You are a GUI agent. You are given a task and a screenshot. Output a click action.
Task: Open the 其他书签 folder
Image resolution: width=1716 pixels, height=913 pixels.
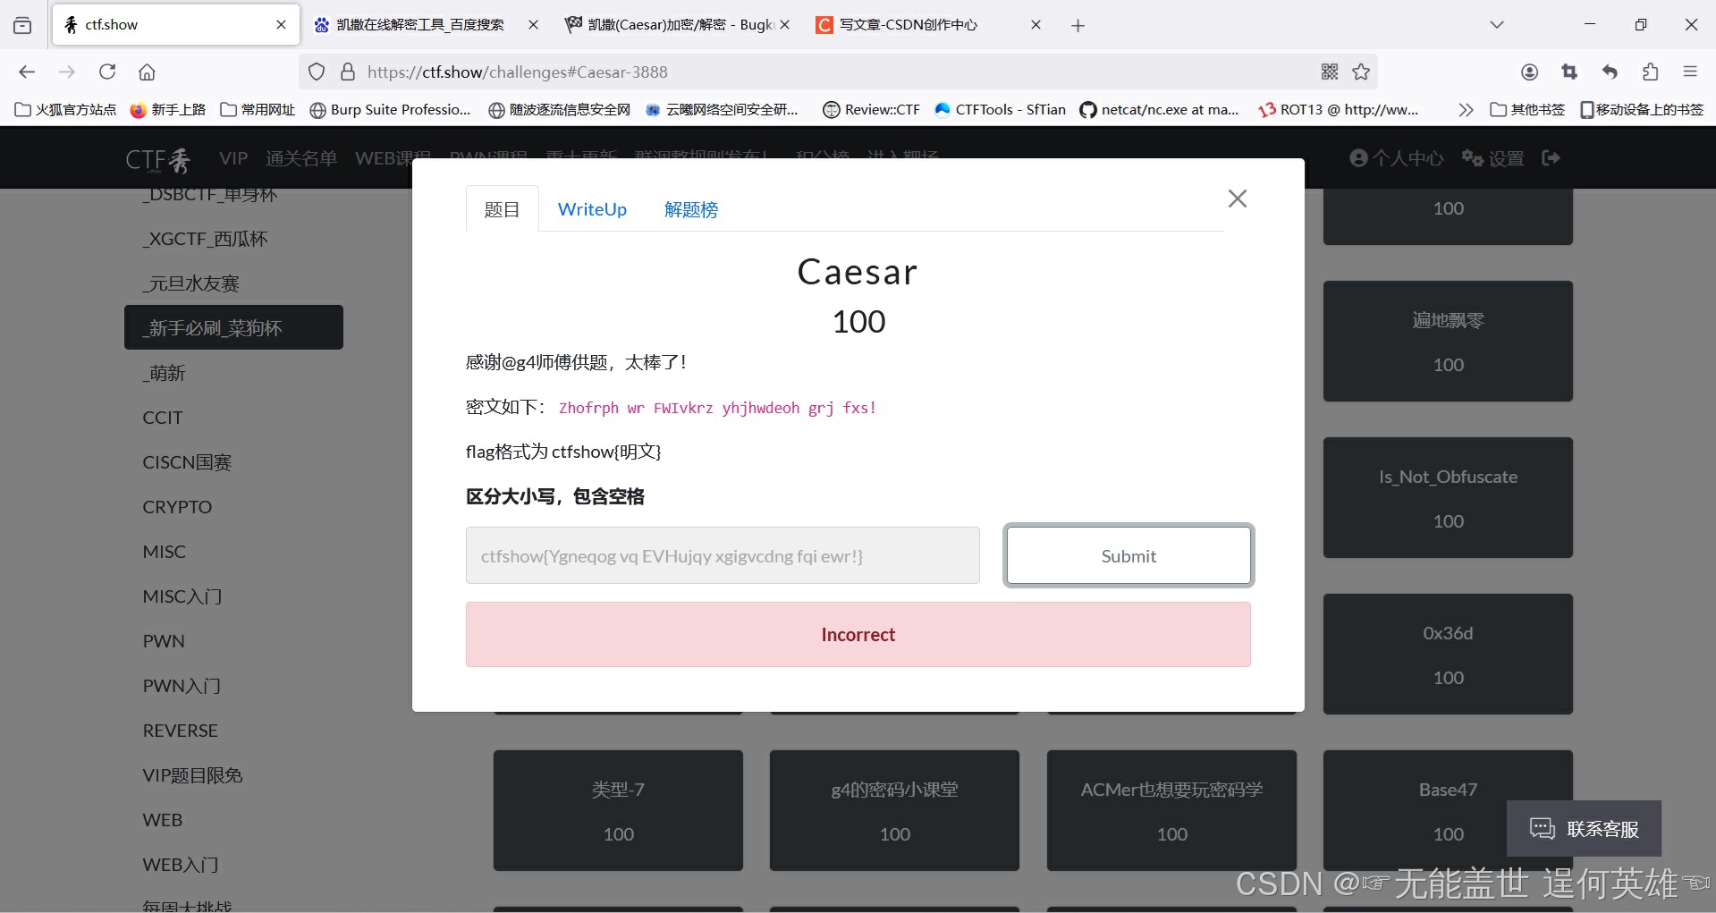[x=1527, y=109]
